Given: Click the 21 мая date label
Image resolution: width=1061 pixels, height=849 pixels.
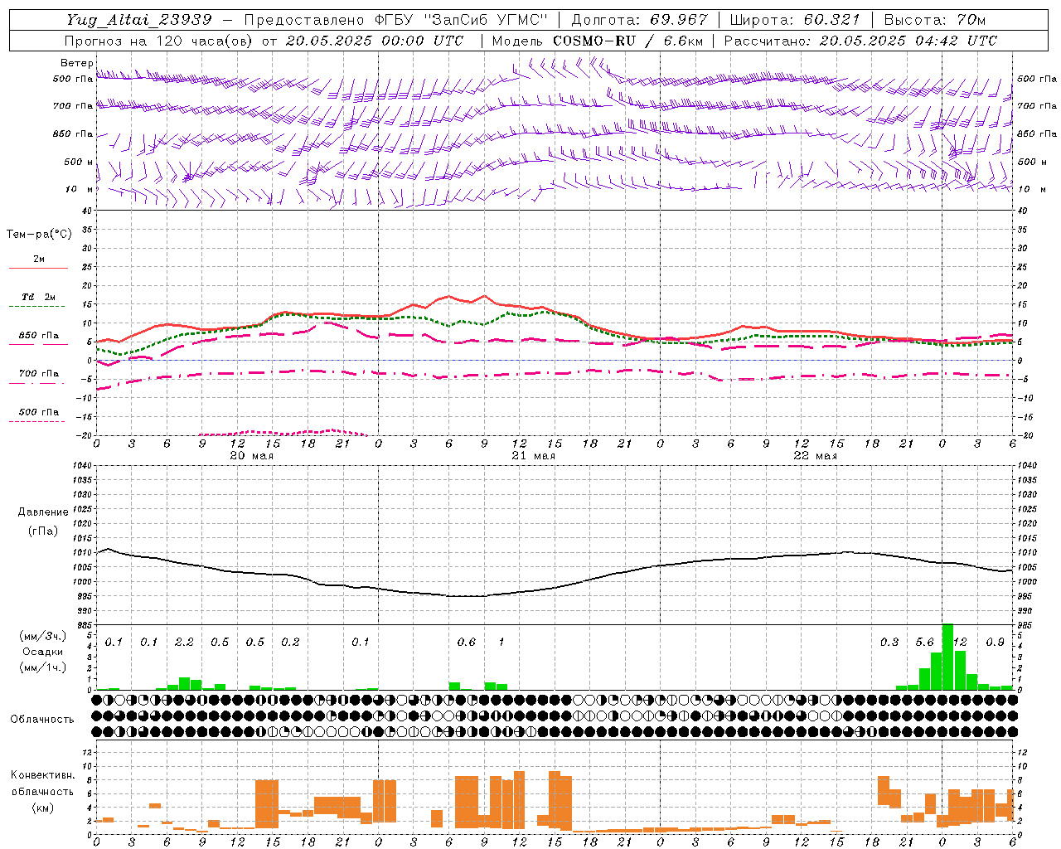Looking at the screenshot, I should point(533,456).
